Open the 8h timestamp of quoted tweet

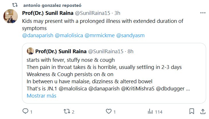coord(130,51)
